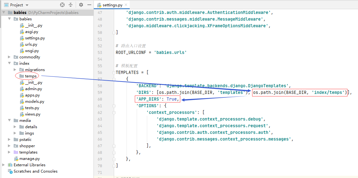Close the settings.py editor tab
358x178 pixels.
pos(126,5)
